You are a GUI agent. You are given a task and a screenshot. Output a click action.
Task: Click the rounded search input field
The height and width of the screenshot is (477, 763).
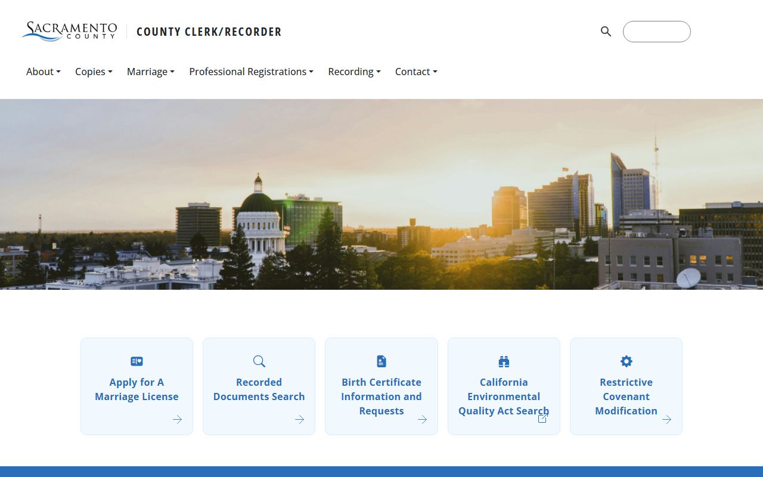pyautogui.click(x=657, y=32)
